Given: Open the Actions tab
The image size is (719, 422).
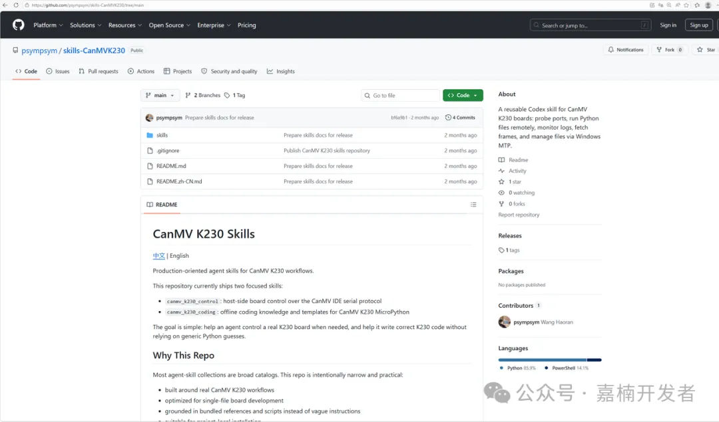Looking at the screenshot, I should (x=141, y=71).
